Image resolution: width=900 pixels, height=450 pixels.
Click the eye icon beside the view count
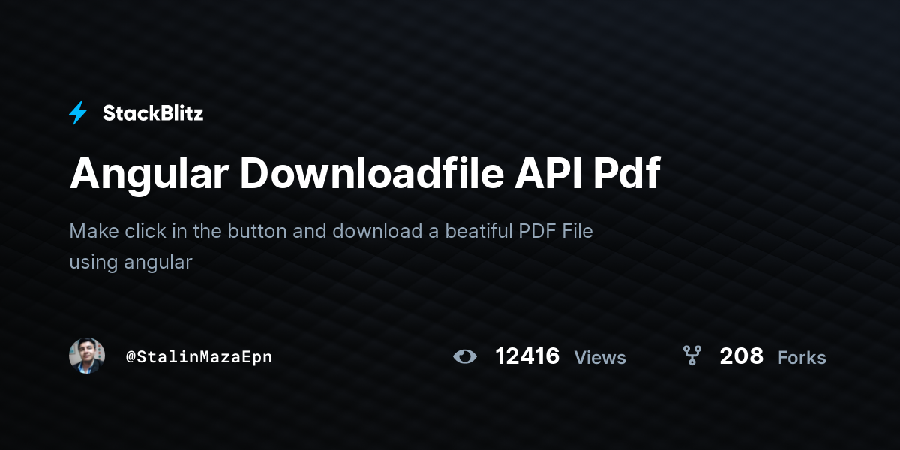click(x=465, y=356)
